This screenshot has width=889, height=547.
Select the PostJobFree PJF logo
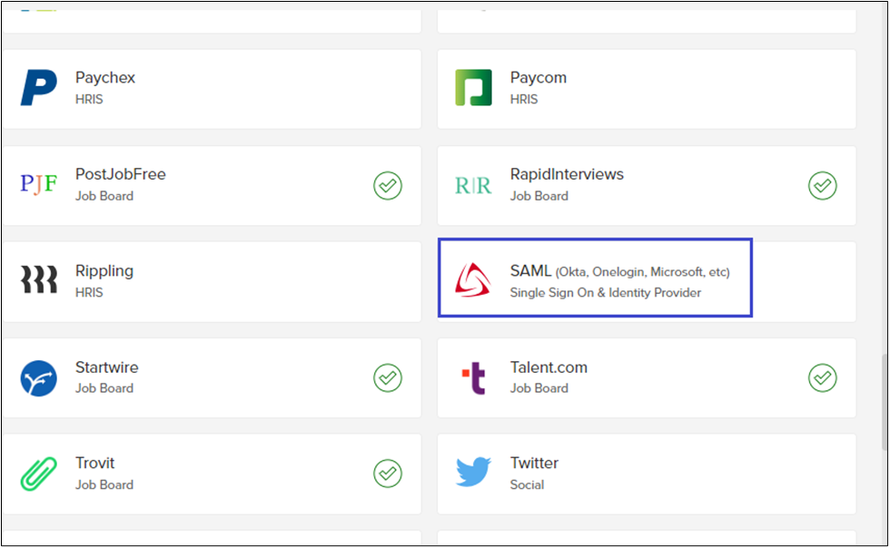[38, 185]
